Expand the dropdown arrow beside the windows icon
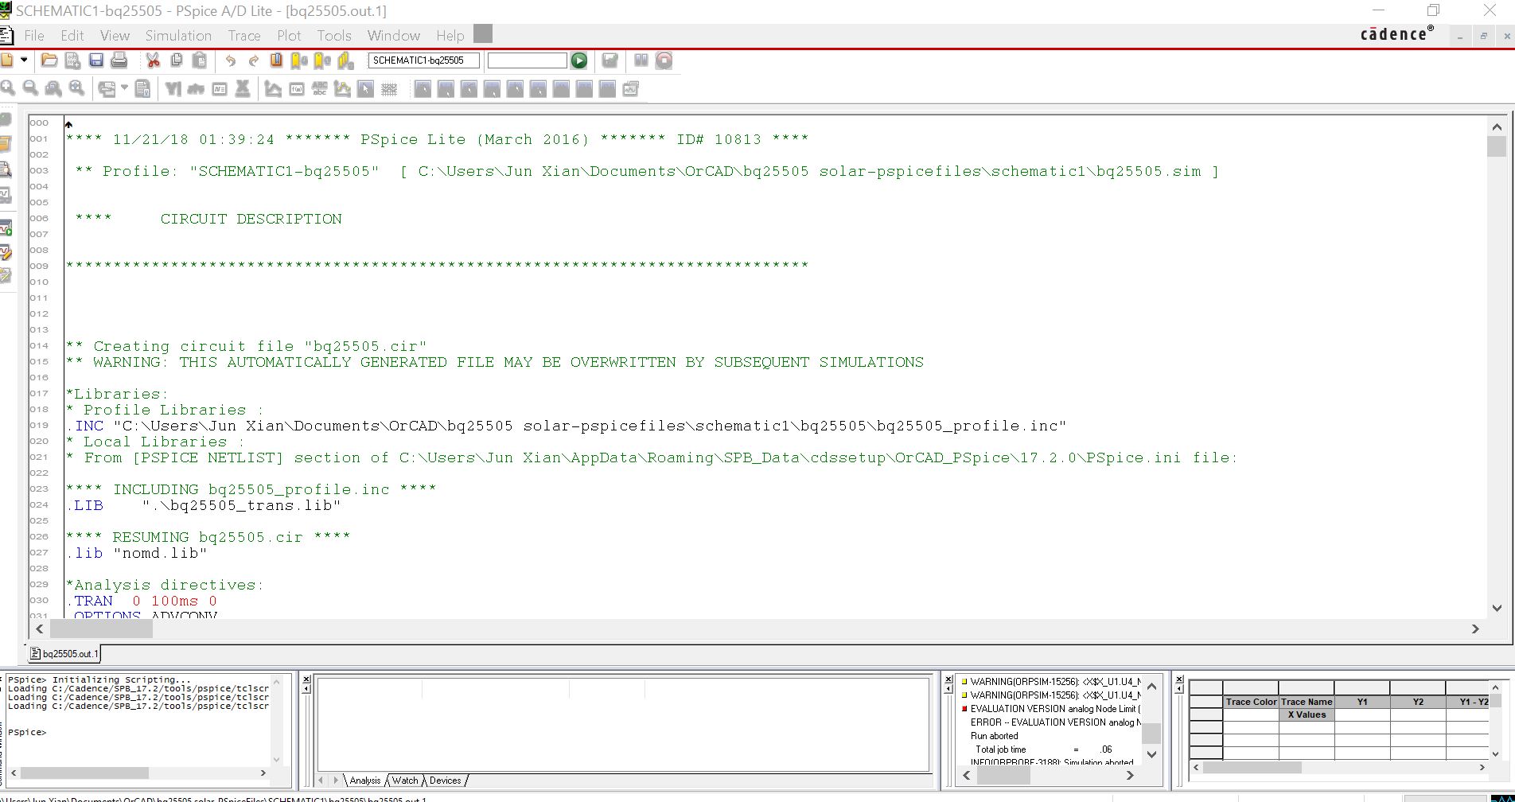 [x=124, y=88]
